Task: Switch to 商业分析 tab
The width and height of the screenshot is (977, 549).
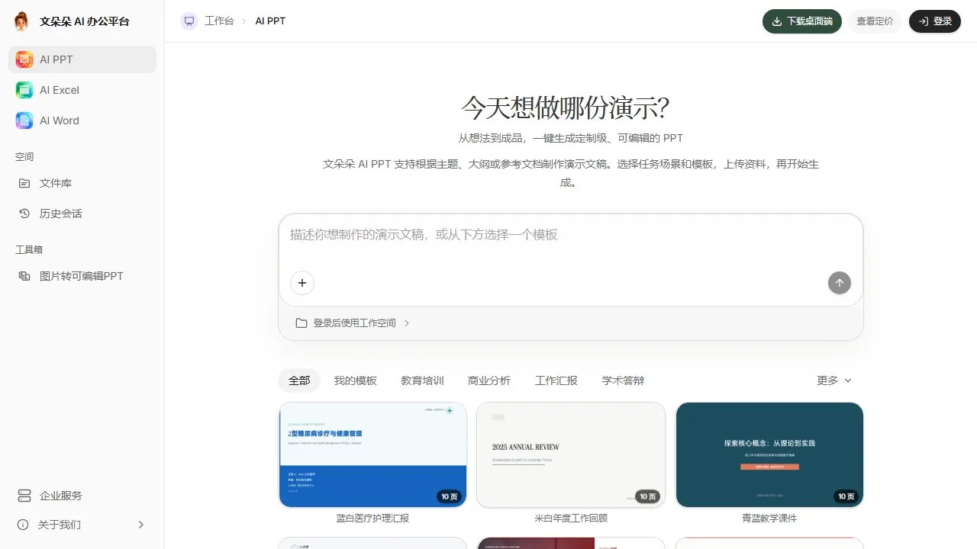Action: click(x=489, y=380)
